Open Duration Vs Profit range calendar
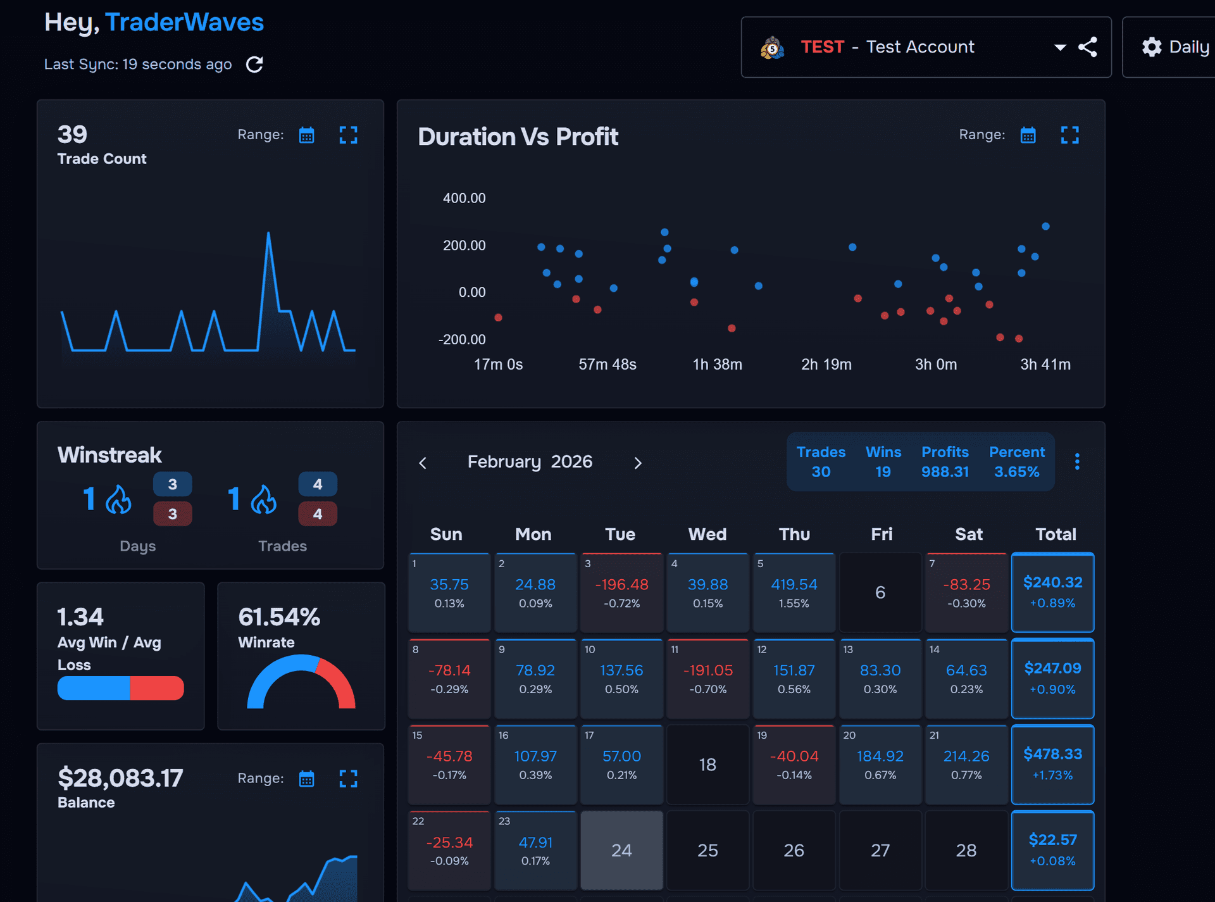1215x902 pixels. click(x=1028, y=135)
